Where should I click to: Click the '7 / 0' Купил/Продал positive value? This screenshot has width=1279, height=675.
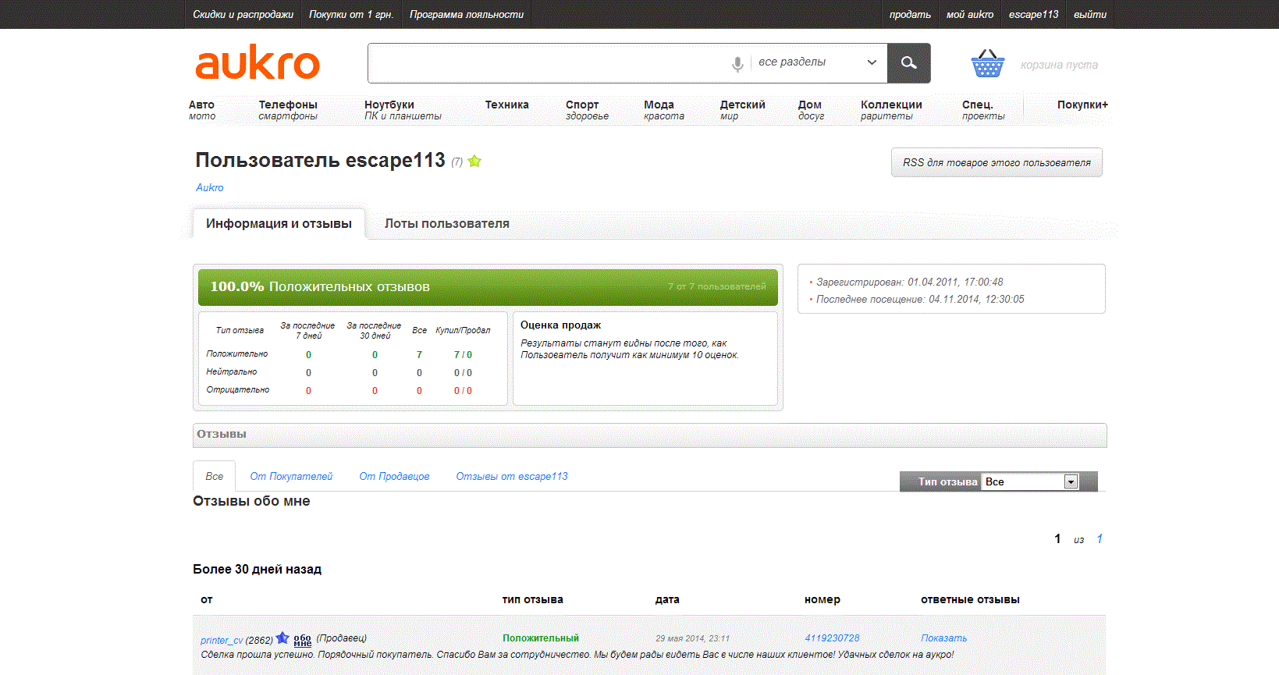(x=463, y=355)
